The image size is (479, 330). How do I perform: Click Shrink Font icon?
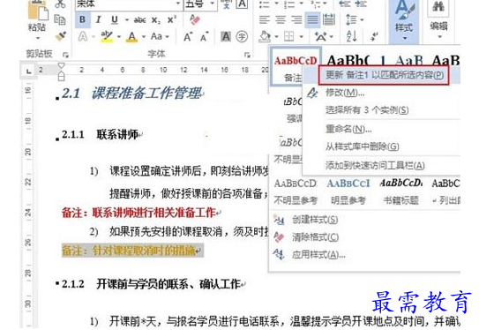(204, 37)
